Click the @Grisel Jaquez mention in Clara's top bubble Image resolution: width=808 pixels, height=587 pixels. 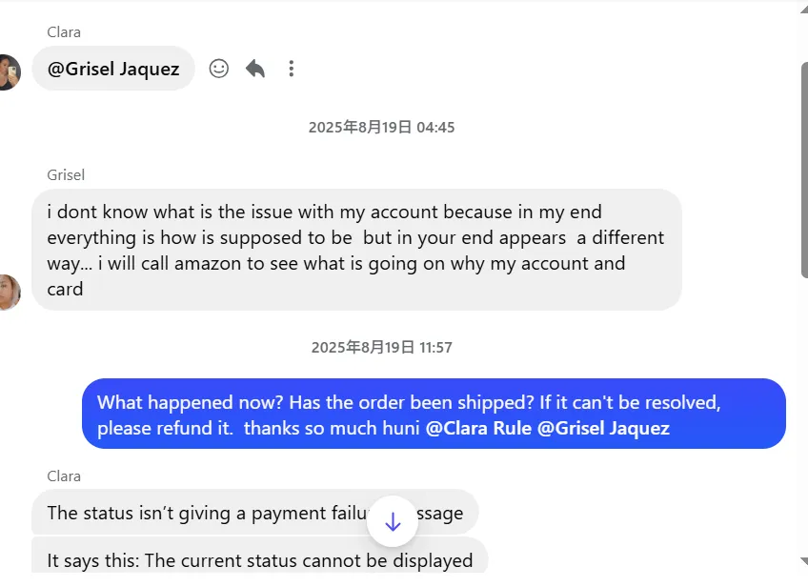[113, 69]
